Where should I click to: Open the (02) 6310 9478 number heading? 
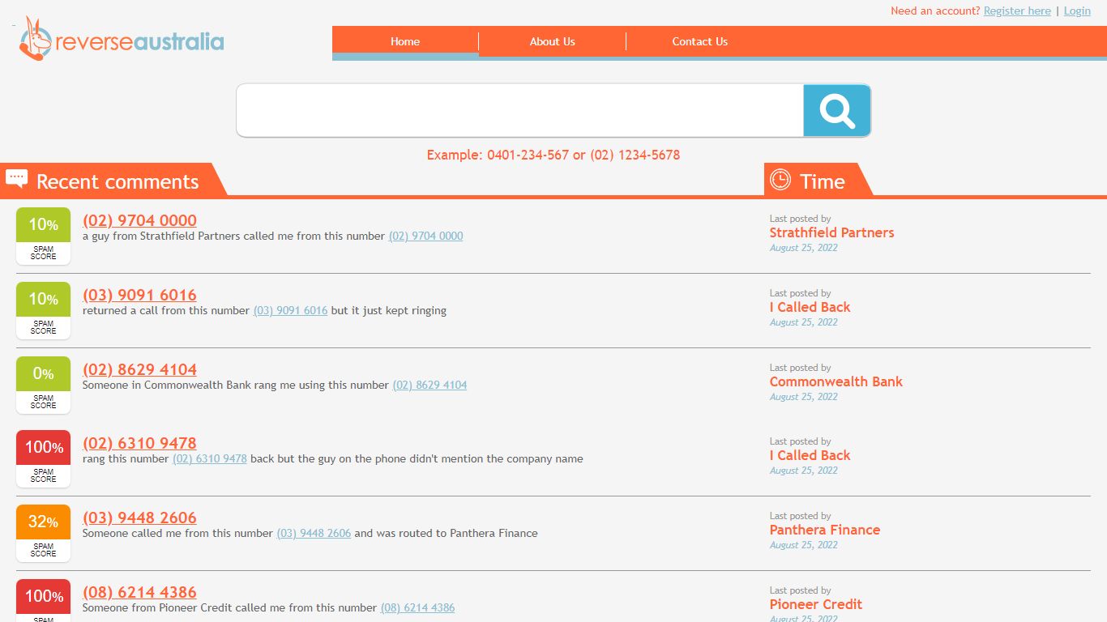point(139,443)
